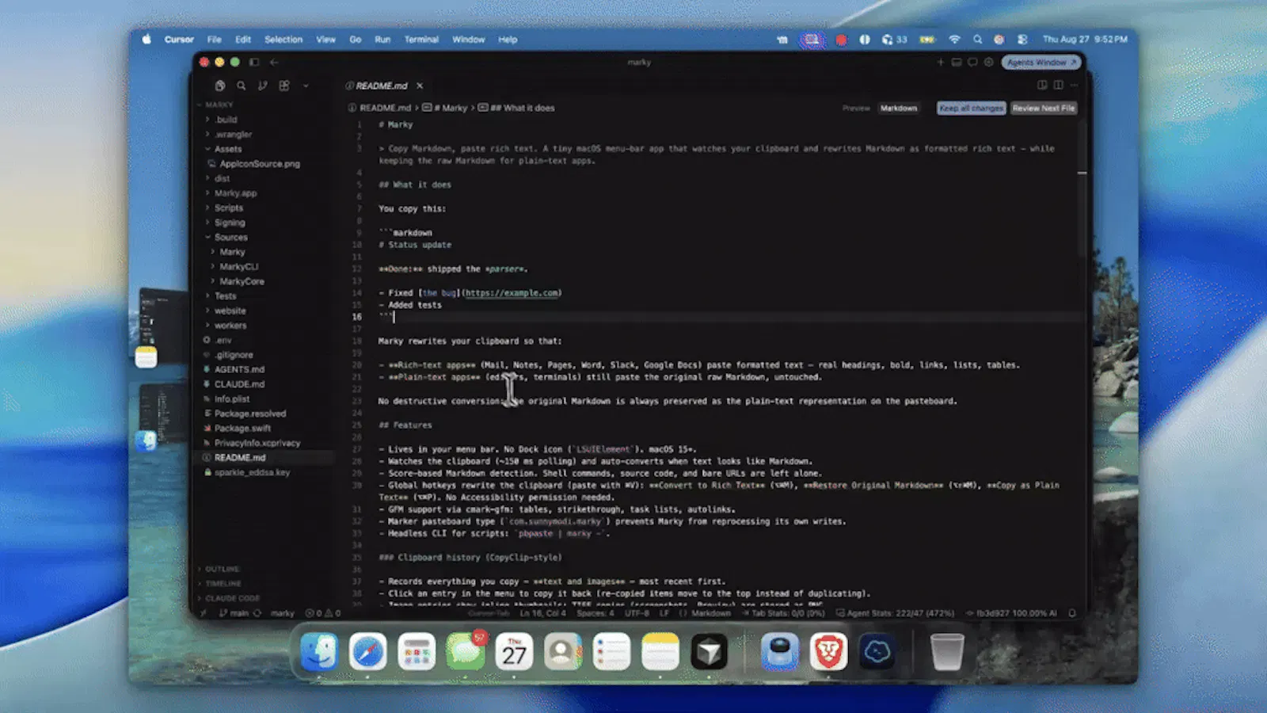Open the Go menu
The image size is (1267, 713).
(x=356, y=39)
